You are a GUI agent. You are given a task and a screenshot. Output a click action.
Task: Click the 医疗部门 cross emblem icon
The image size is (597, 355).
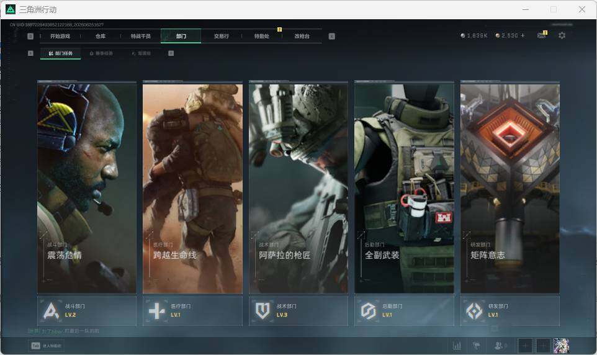point(156,311)
